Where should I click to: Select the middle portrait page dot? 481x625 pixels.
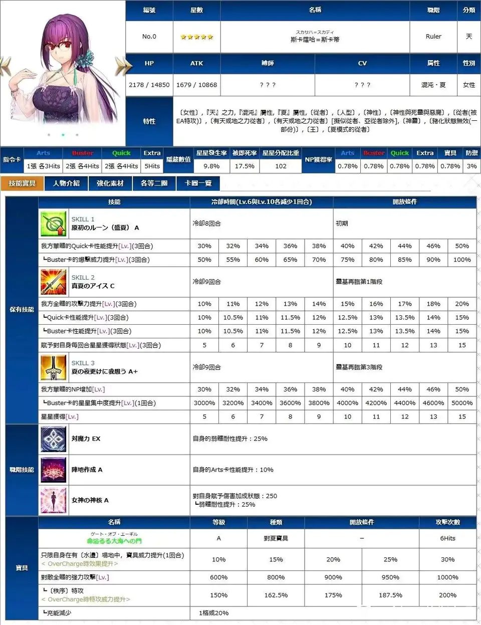click(63, 135)
